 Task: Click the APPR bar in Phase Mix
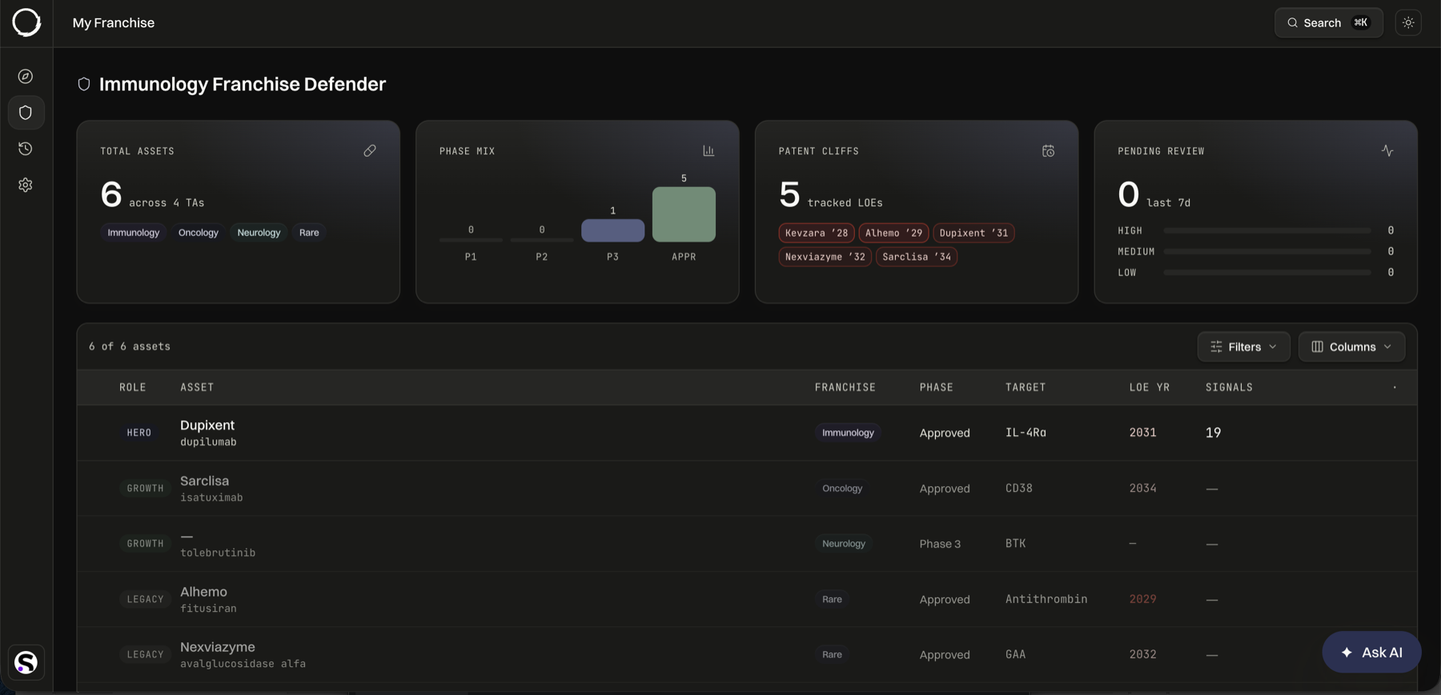(684, 214)
